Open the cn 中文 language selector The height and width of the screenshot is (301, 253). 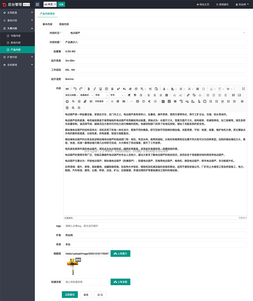coord(50,4)
